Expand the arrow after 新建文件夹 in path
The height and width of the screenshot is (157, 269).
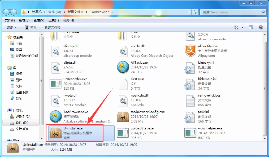(x=87, y=12)
